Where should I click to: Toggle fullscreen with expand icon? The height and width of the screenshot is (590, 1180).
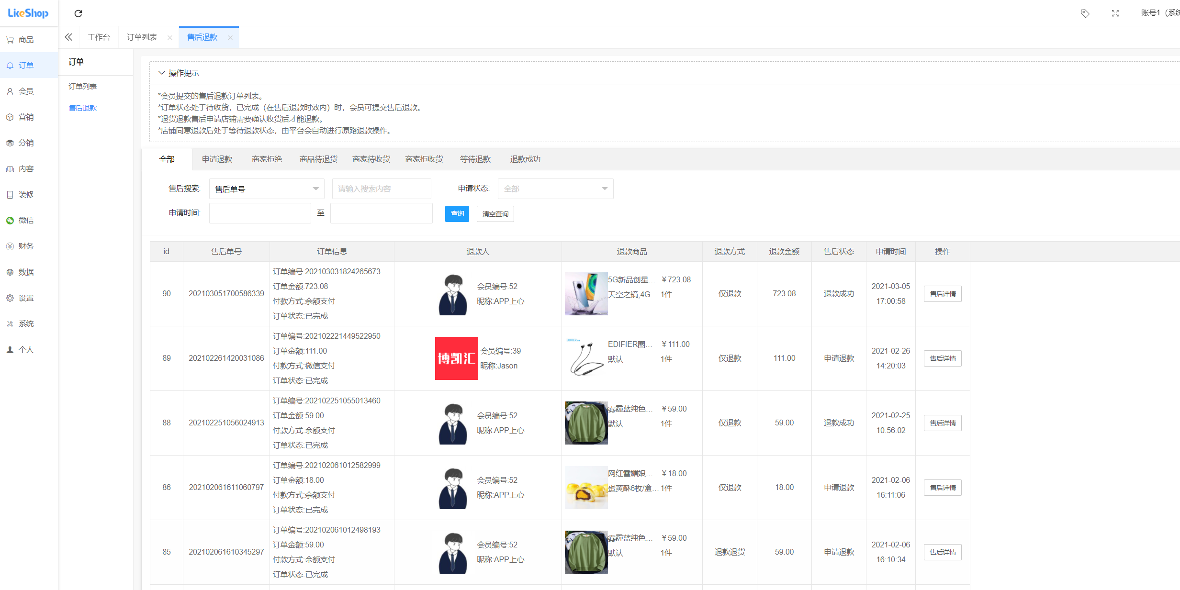click(1115, 13)
